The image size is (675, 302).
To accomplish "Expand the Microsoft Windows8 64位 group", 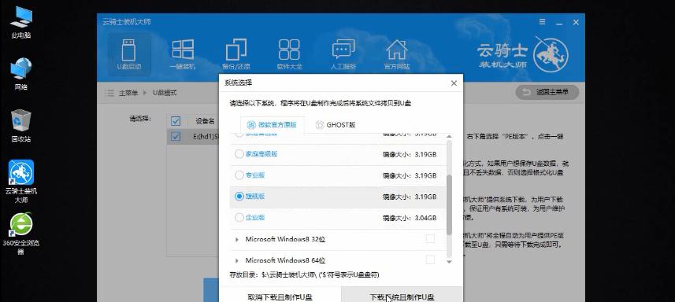I will (x=237, y=260).
